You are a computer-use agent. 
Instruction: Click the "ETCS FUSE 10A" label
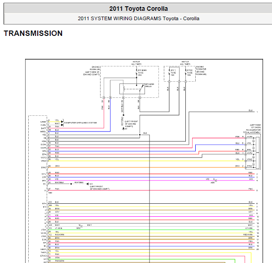[x=189, y=73]
